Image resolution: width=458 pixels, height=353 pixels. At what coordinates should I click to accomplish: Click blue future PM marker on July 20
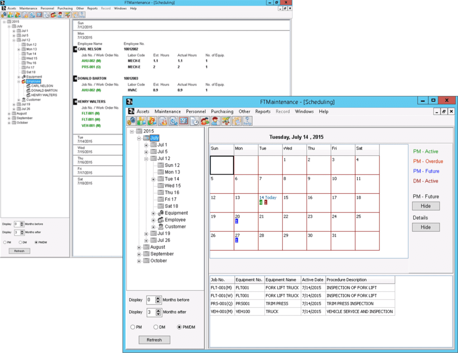click(236, 221)
